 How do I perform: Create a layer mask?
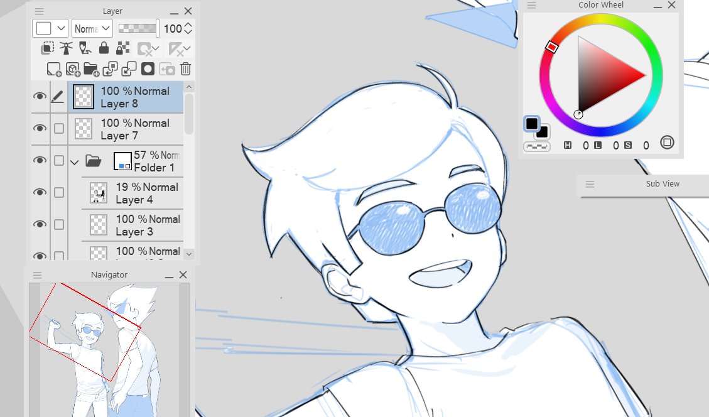point(148,69)
